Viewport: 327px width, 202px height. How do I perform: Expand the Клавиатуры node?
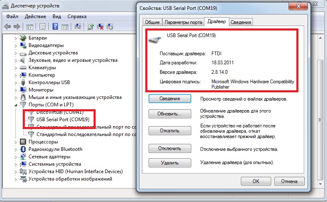click(x=16, y=68)
